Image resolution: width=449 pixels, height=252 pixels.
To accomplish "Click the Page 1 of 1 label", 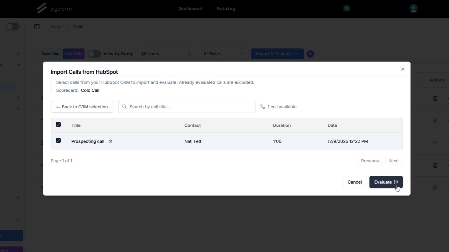I will [x=61, y=161].
